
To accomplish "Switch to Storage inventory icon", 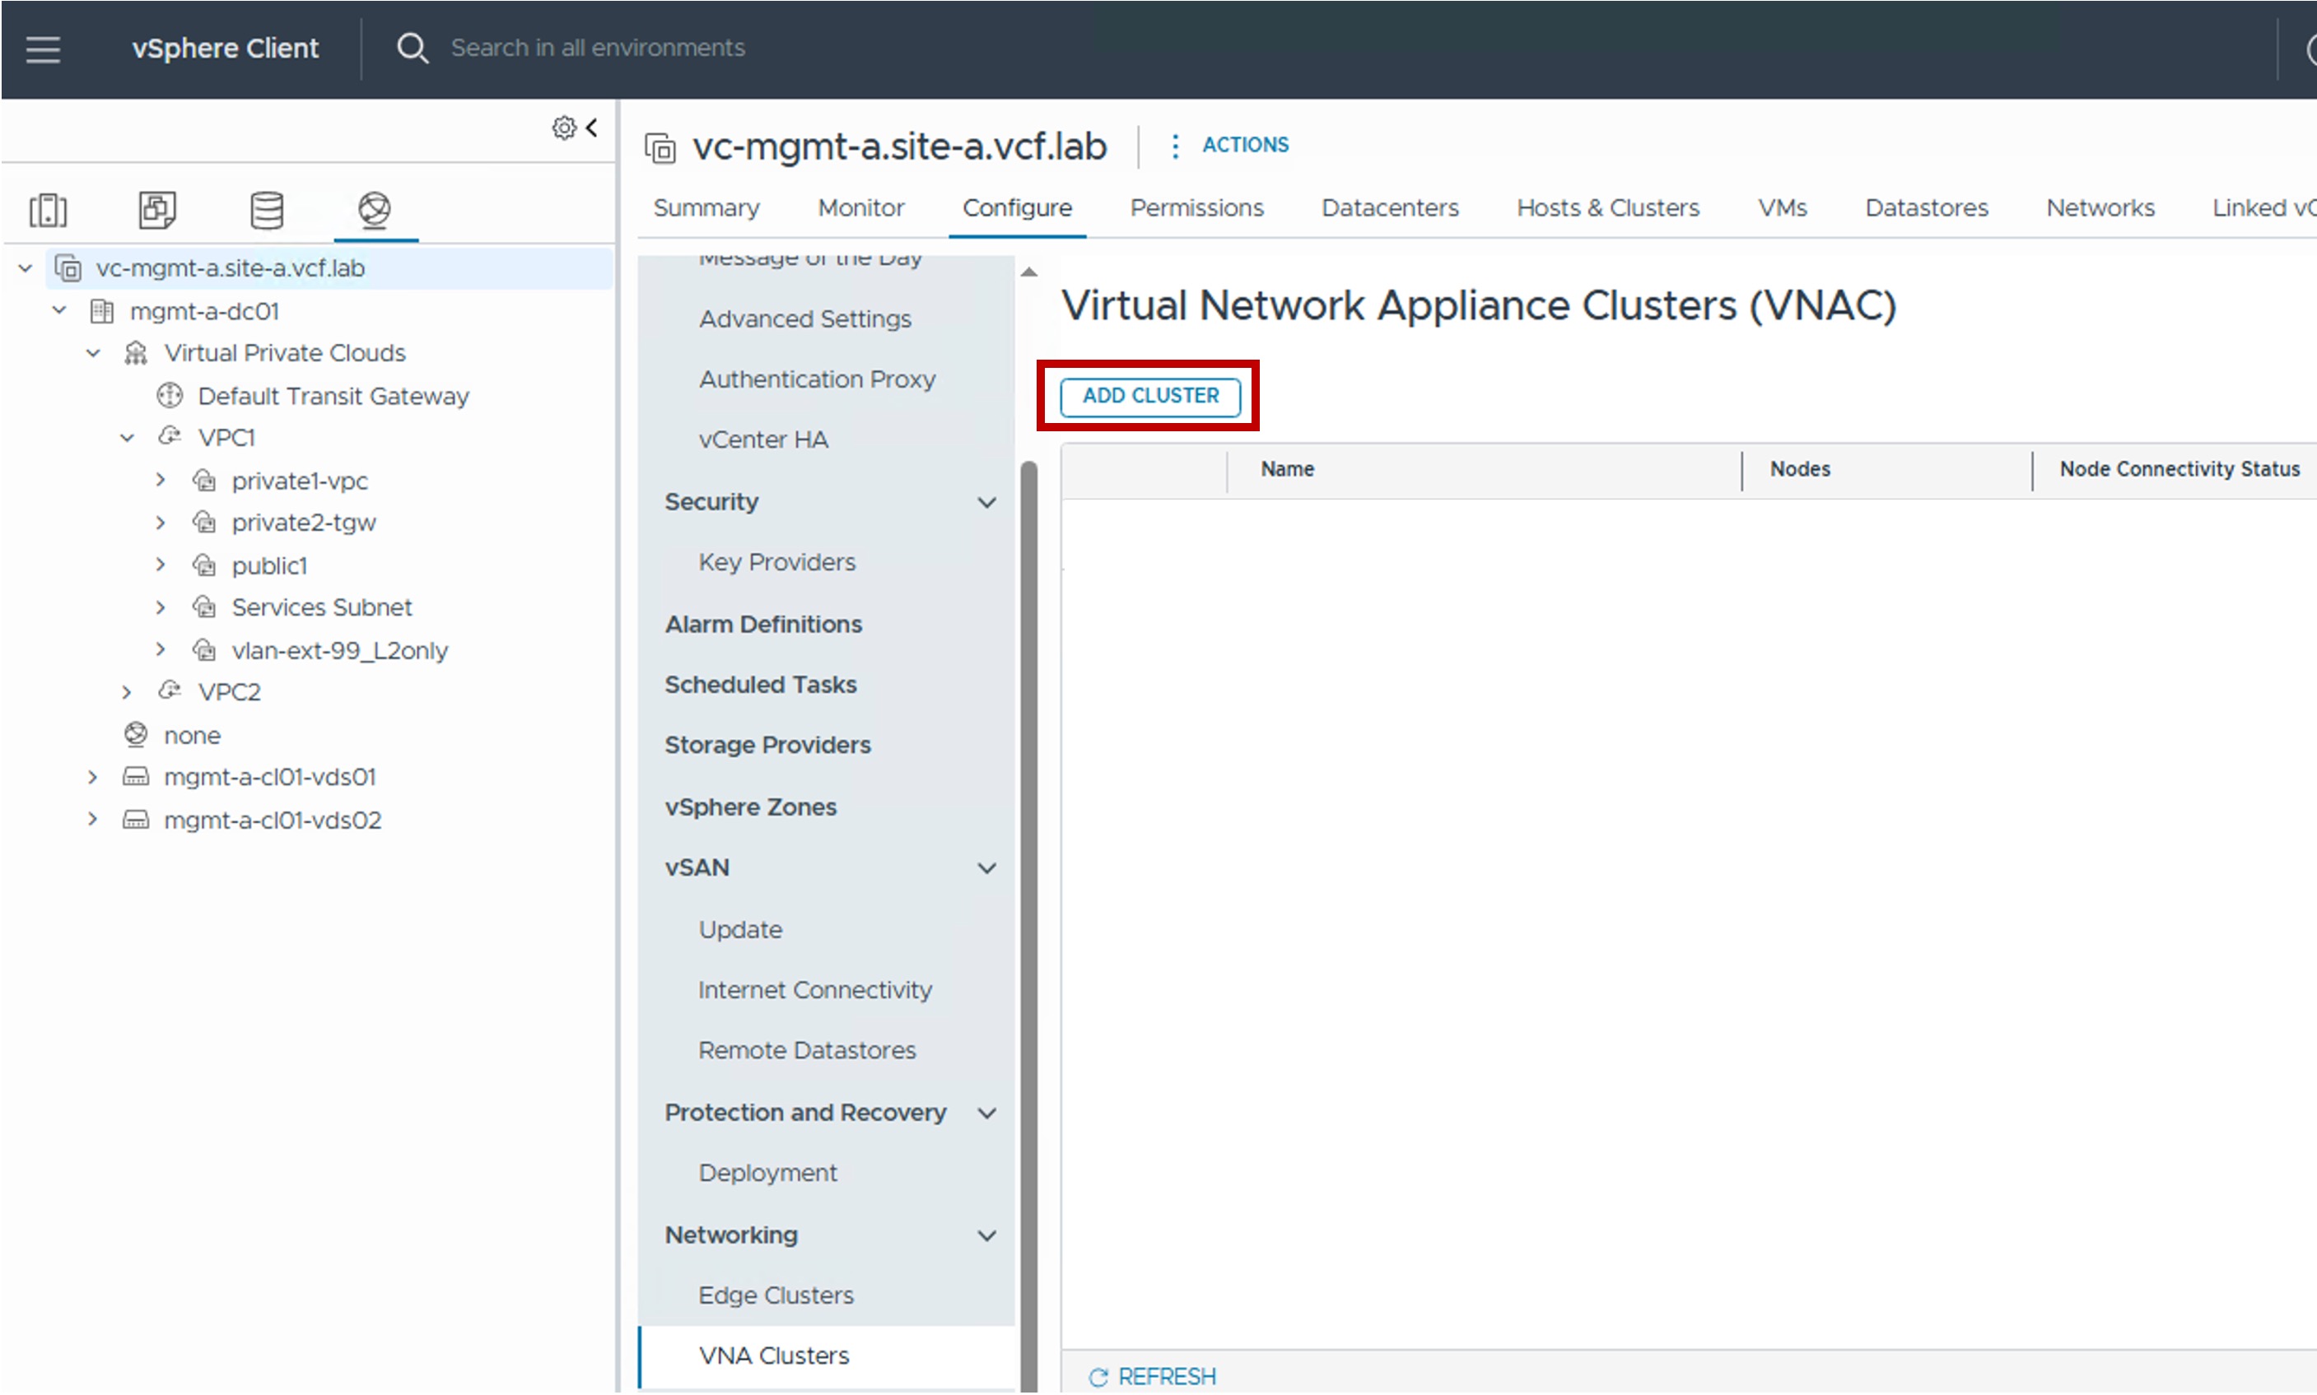I will 266,210.
